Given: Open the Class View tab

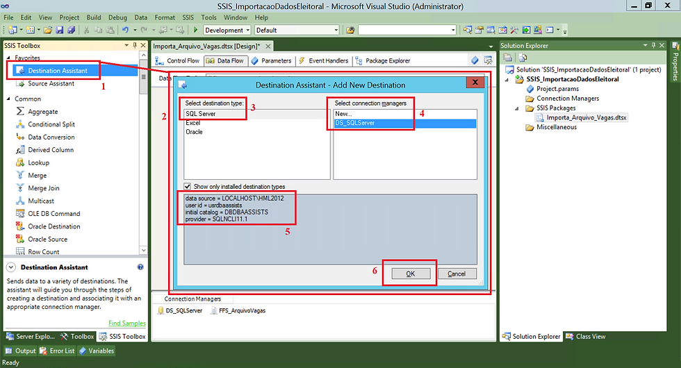Looking at the screenshot, I should (x=585, y=336).
